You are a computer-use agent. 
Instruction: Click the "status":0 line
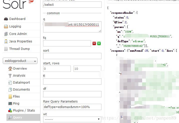click(x=121, y=17)
